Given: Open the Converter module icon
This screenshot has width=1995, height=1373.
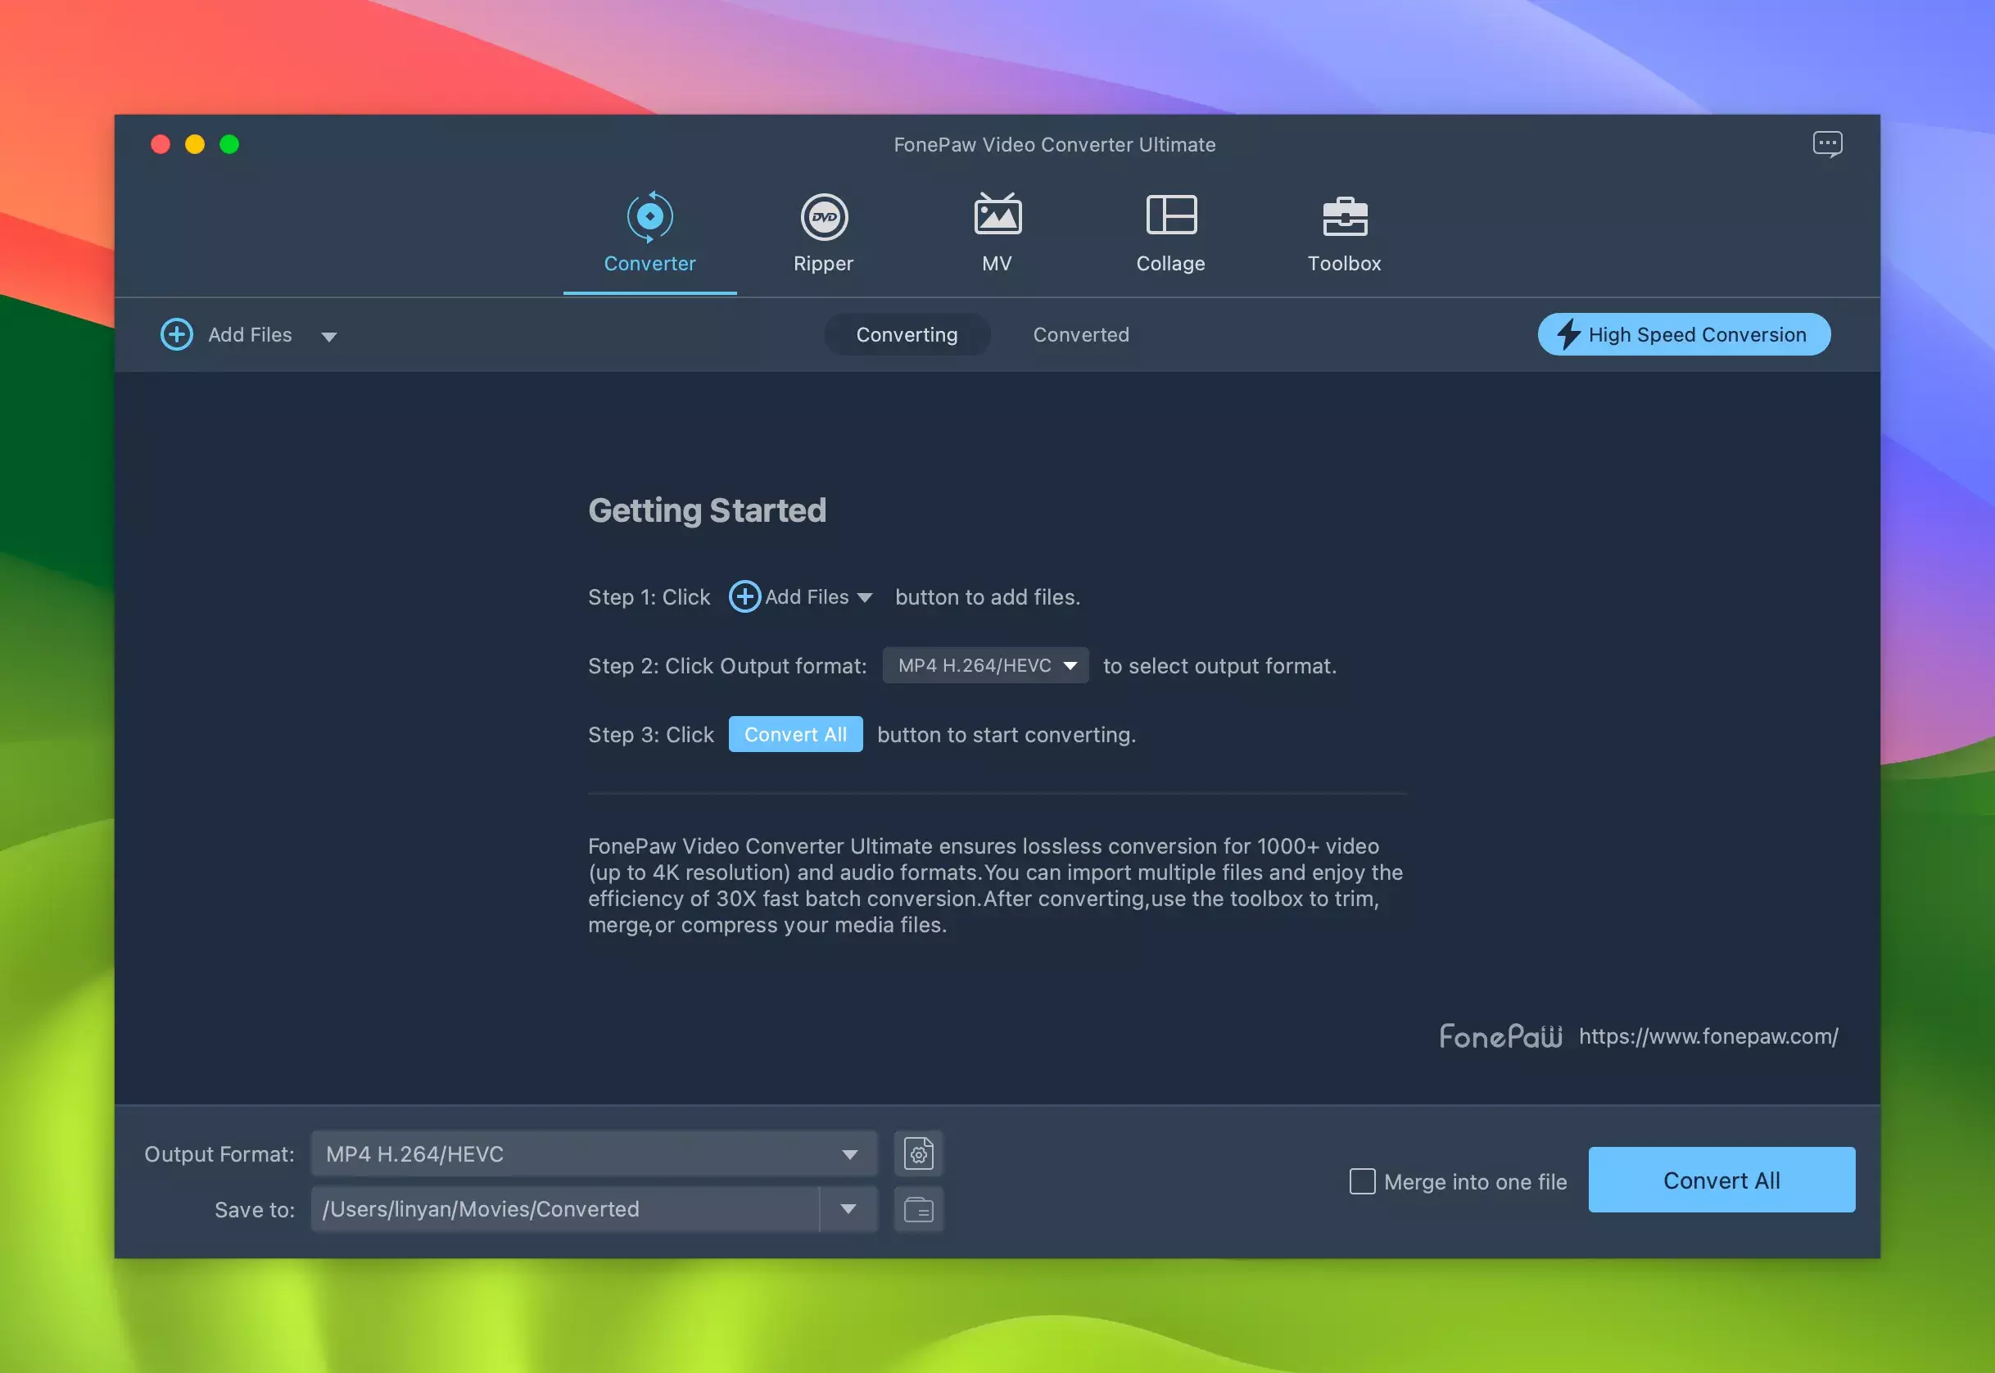Looking at the screenshot, I should tap(649, 216).
